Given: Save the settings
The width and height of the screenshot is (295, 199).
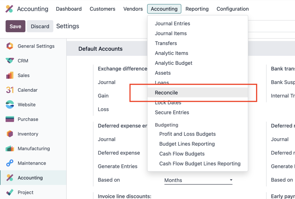Looking at the screenshot, I should click(15, 26).
